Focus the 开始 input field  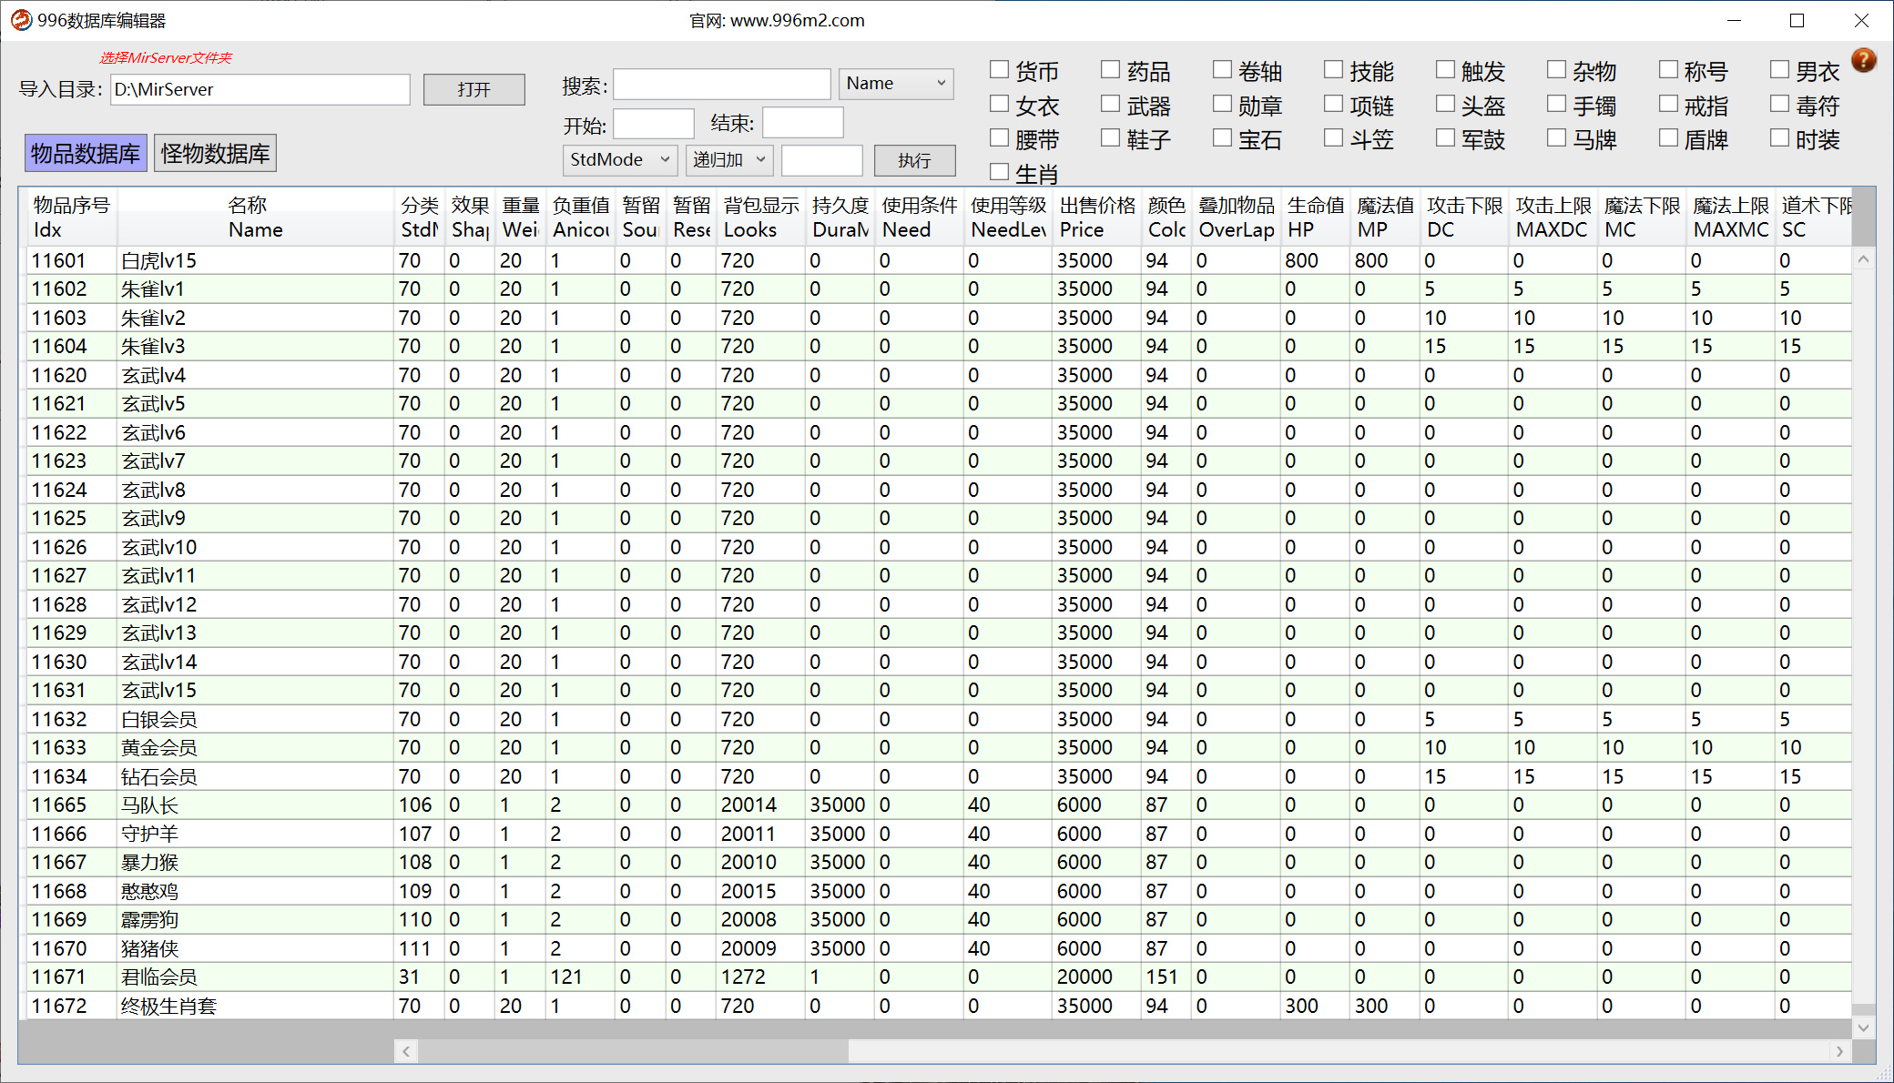coord(654,123)
